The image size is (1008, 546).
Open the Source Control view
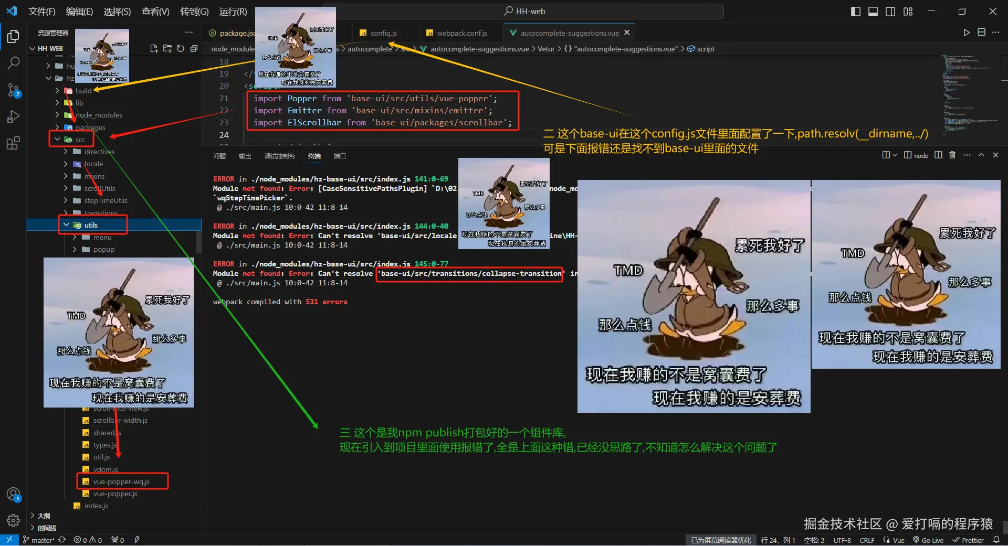coord(13,90)
